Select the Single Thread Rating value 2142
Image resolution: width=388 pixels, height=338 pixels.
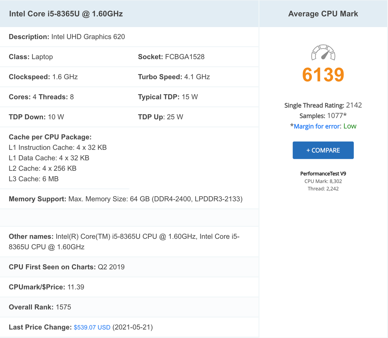(x=354, y=105)
